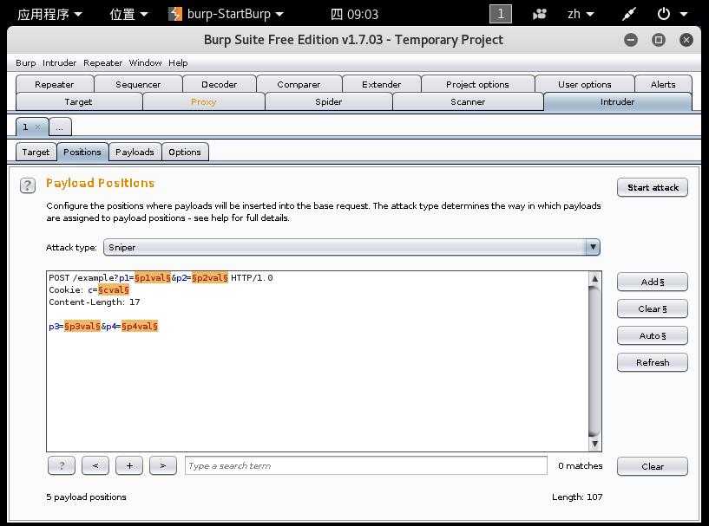Go to the previous search match with < button
Image resolution: width=709 pixels, height=526 pixels.
pyautogui.click(x=95, y=465)
